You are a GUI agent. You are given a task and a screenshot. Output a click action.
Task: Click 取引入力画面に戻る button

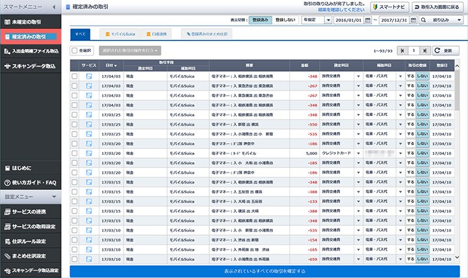coord(437,7)
